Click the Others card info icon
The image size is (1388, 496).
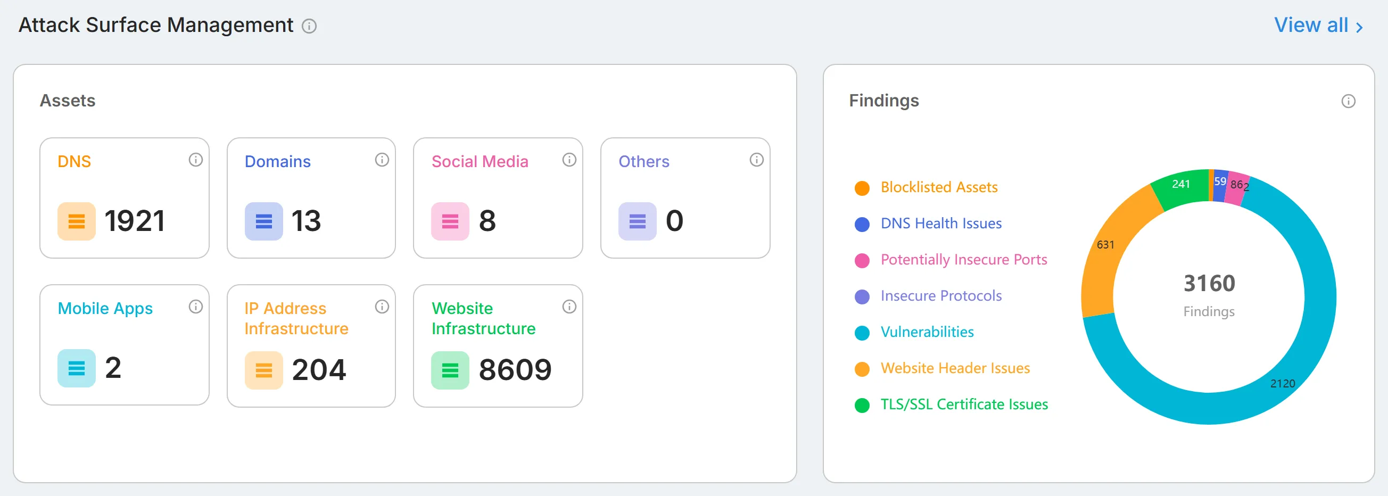[756, 160]
